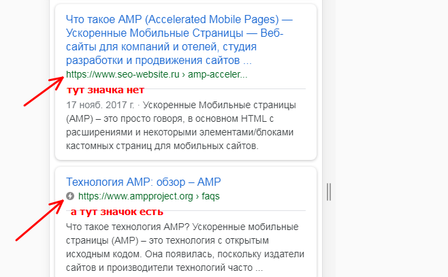Click the AMP lightning bolt icon
The height and width of the screenshot is (277, 448).
pos(70,196)
